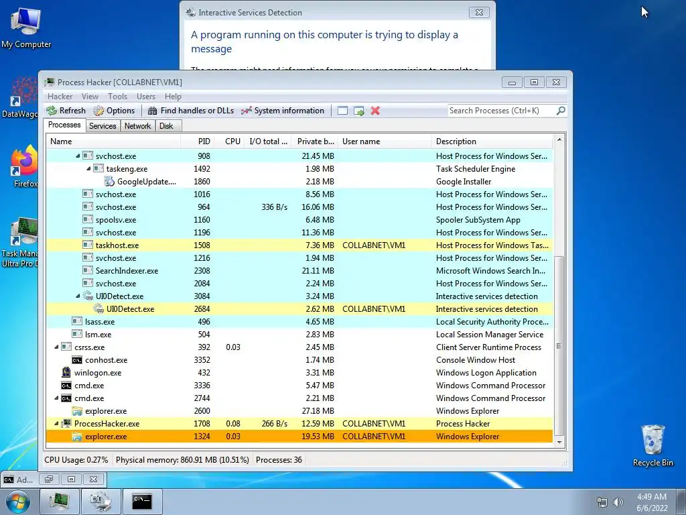This screenshot has width=686, height=515.
Task: Select the taskhost.exe row
Action: click(x=299, y=245)
